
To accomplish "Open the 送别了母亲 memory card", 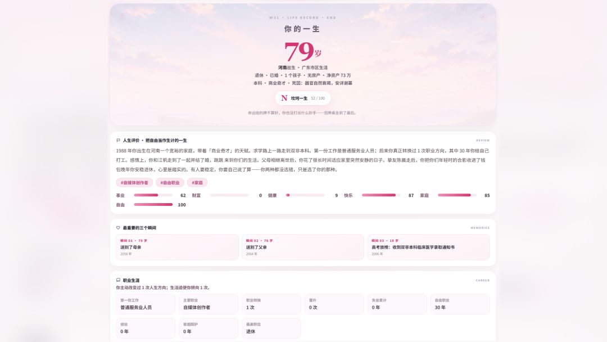I will point(177,247).
